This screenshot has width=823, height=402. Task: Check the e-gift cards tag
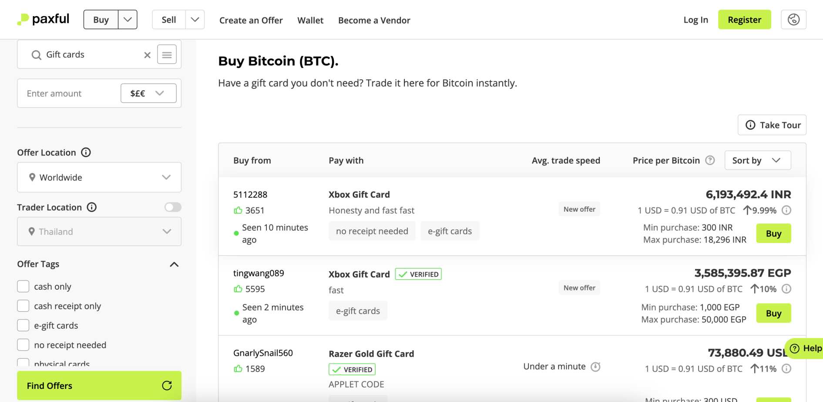point(23,325)
